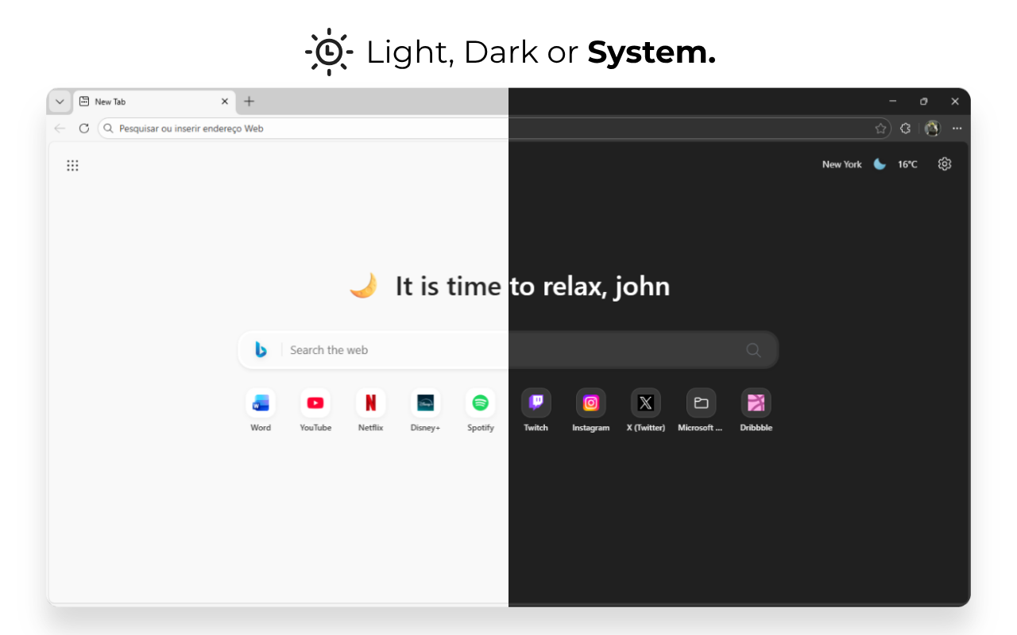Click the Bing logo in search box
Image resolution: width=1017 pixels, height=635 pixels.
pyautogui.click(x=261, y=350)
